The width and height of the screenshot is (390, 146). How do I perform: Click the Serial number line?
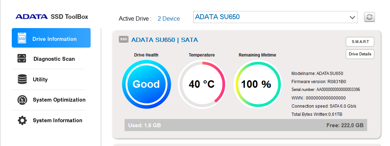[326, 90]
